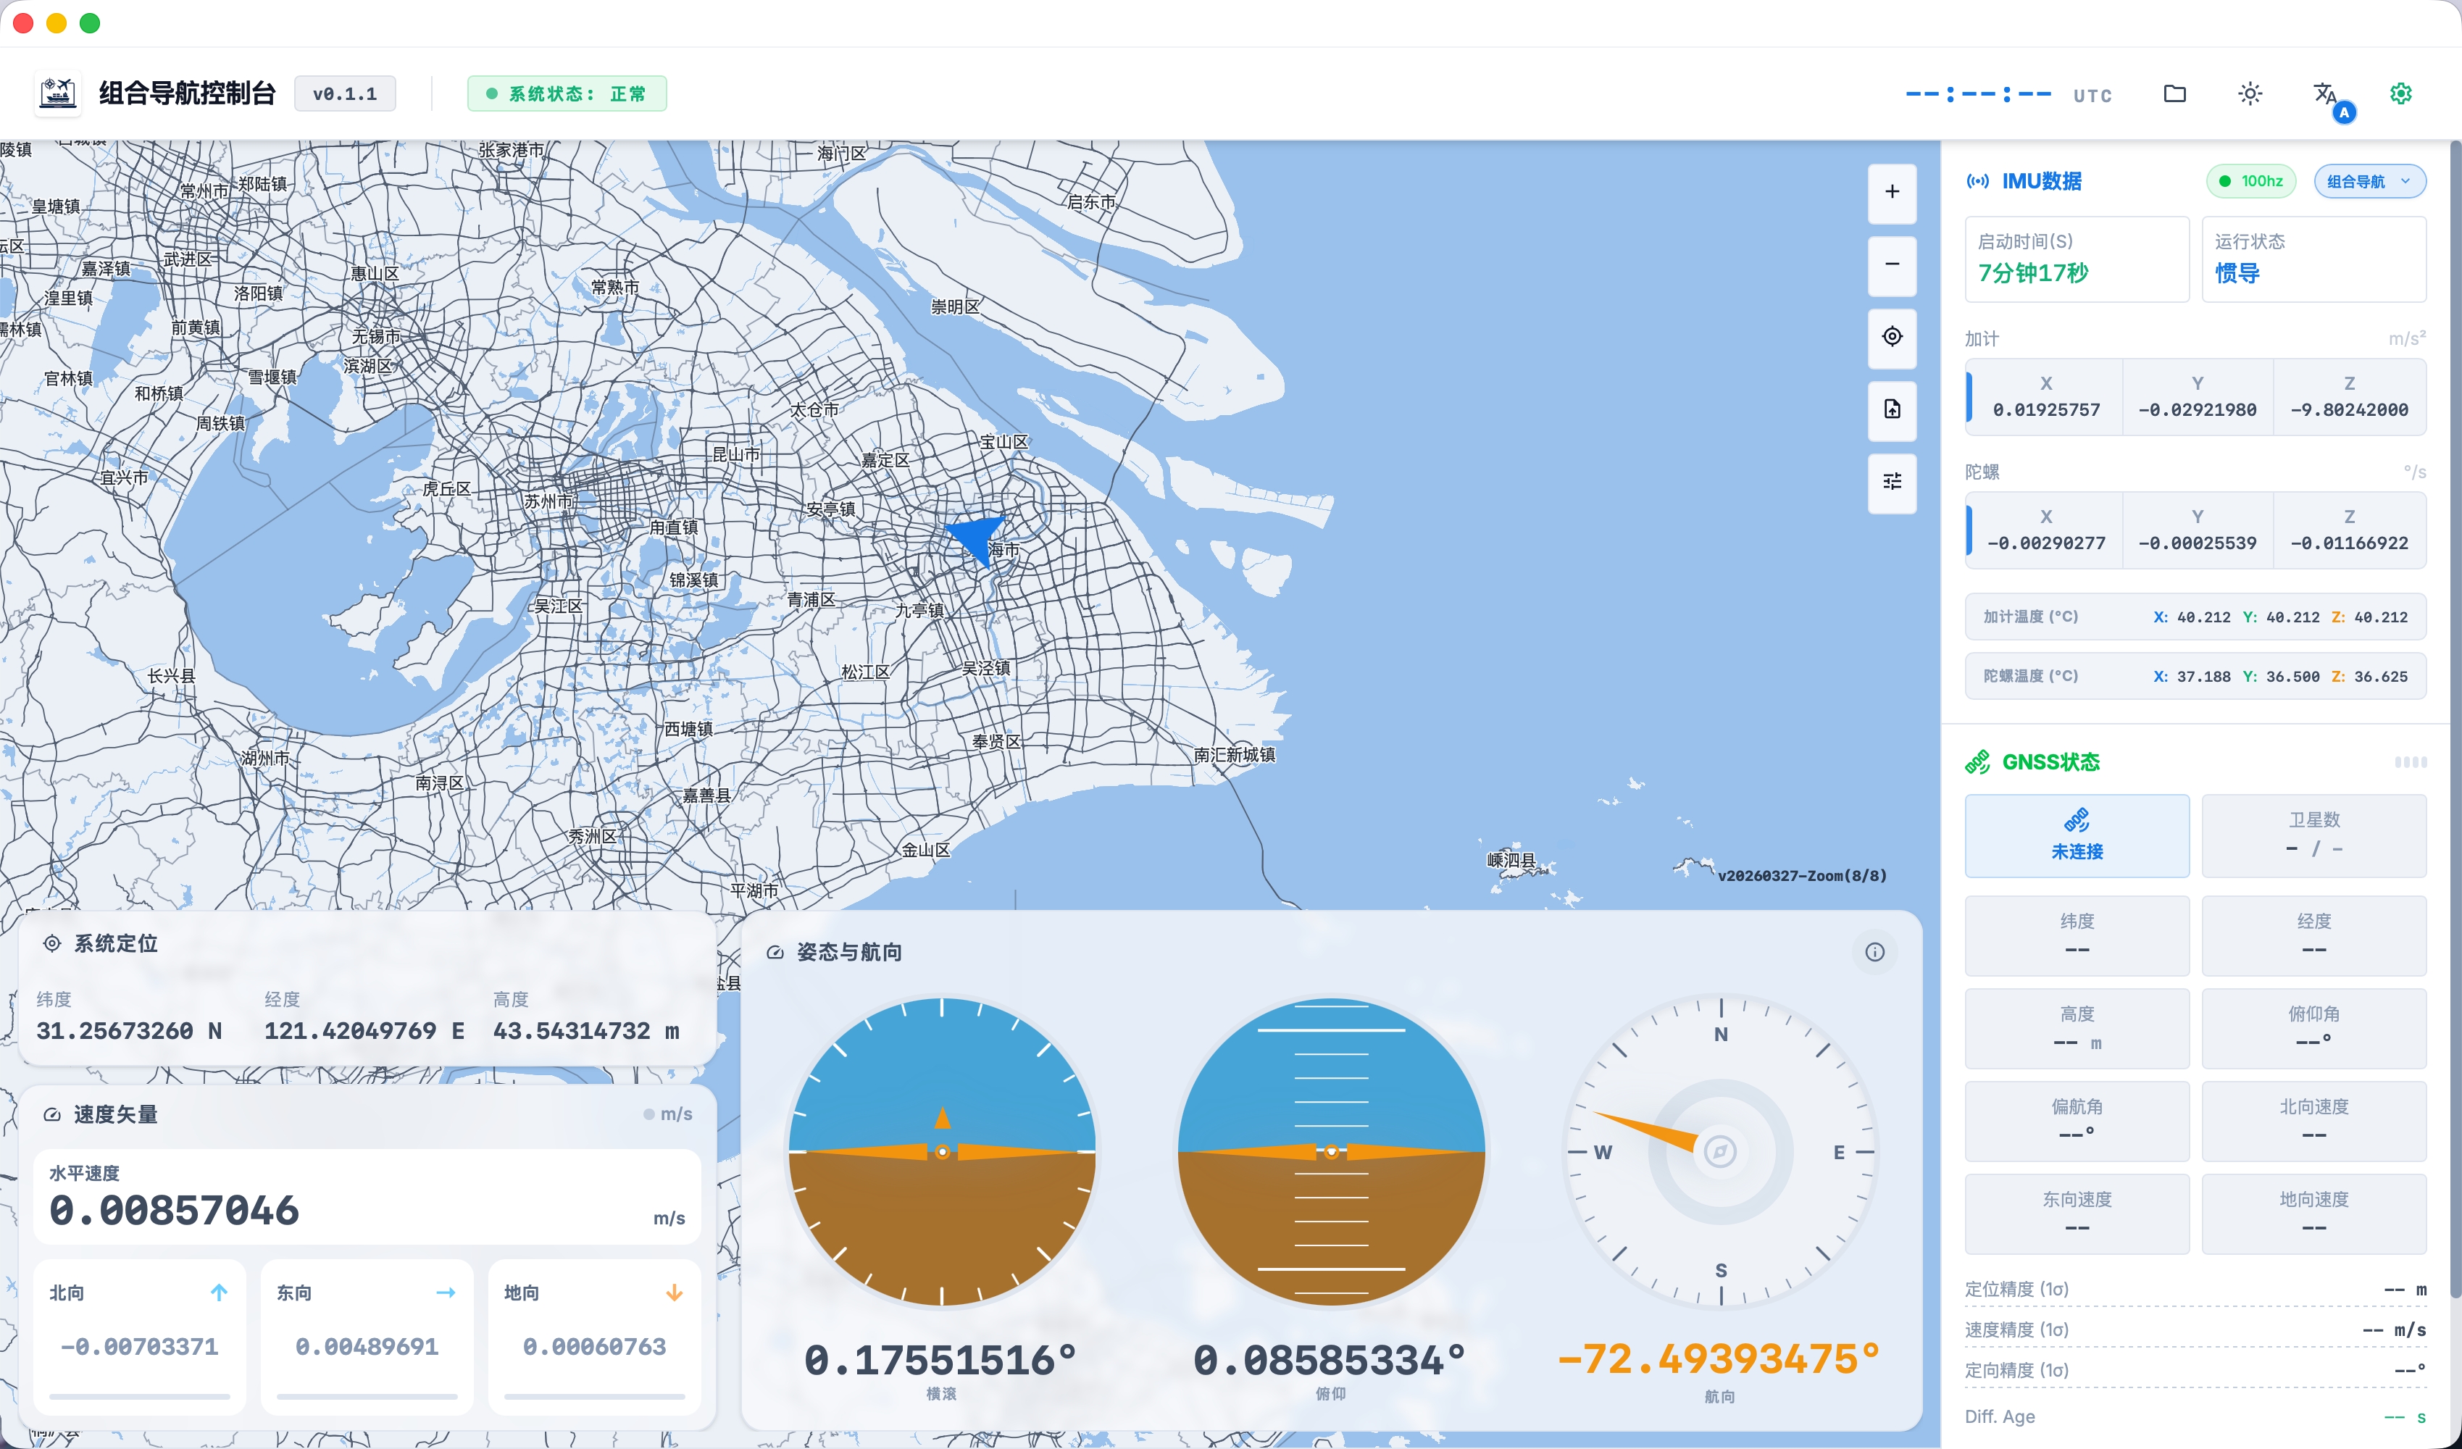Viewport: 2462px width, 1449px height.
Task: Click the 北向 velocity card arrow
Action: pos(219,1292)
